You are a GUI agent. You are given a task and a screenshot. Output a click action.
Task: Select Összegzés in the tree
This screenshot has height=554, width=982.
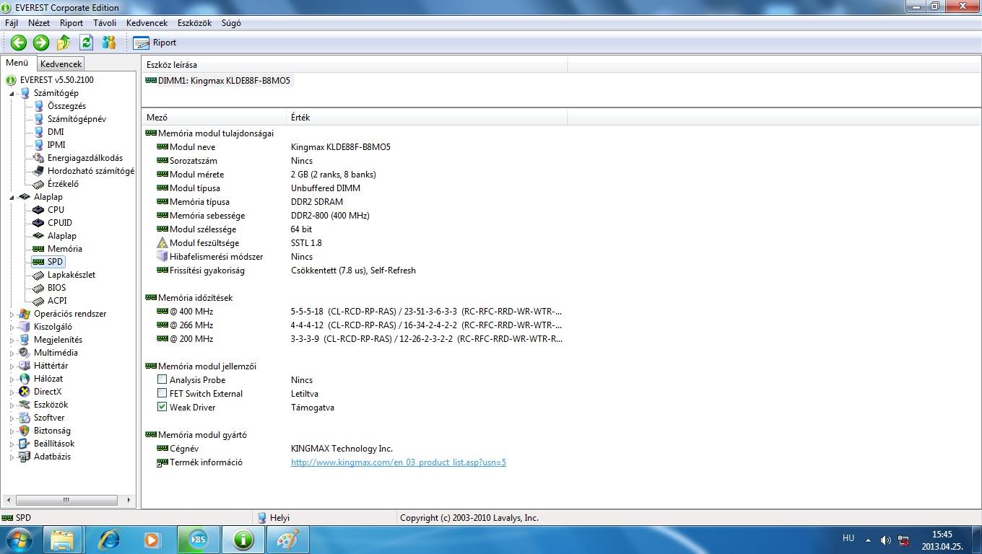tap(66, 106)
